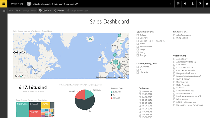This screenshot has height=118, width=210.
Task: Click Microsoft Dynamics NAV breadcrumb
Action: (x=66, y=4)
